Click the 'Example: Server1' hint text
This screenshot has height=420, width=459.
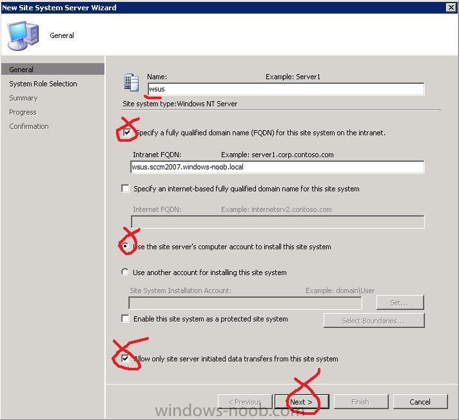293,77
